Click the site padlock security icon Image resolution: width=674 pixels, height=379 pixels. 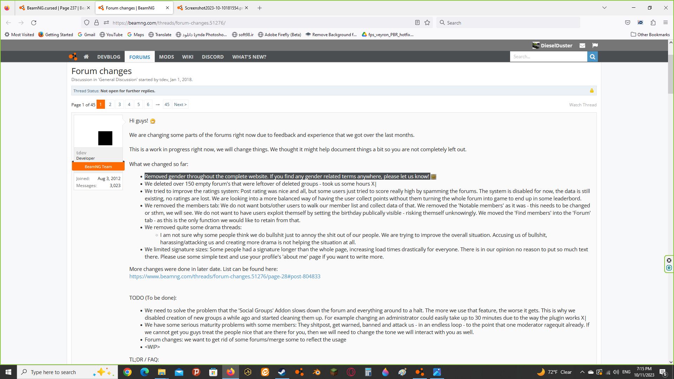click(97, 22)
